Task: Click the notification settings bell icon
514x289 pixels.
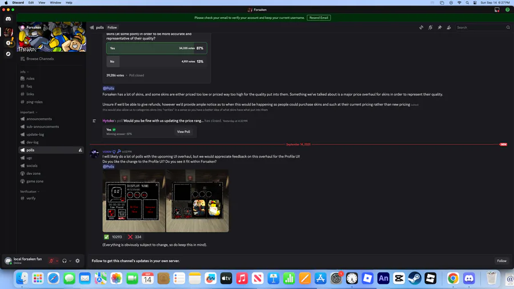Action: click(x=431, y=27)
